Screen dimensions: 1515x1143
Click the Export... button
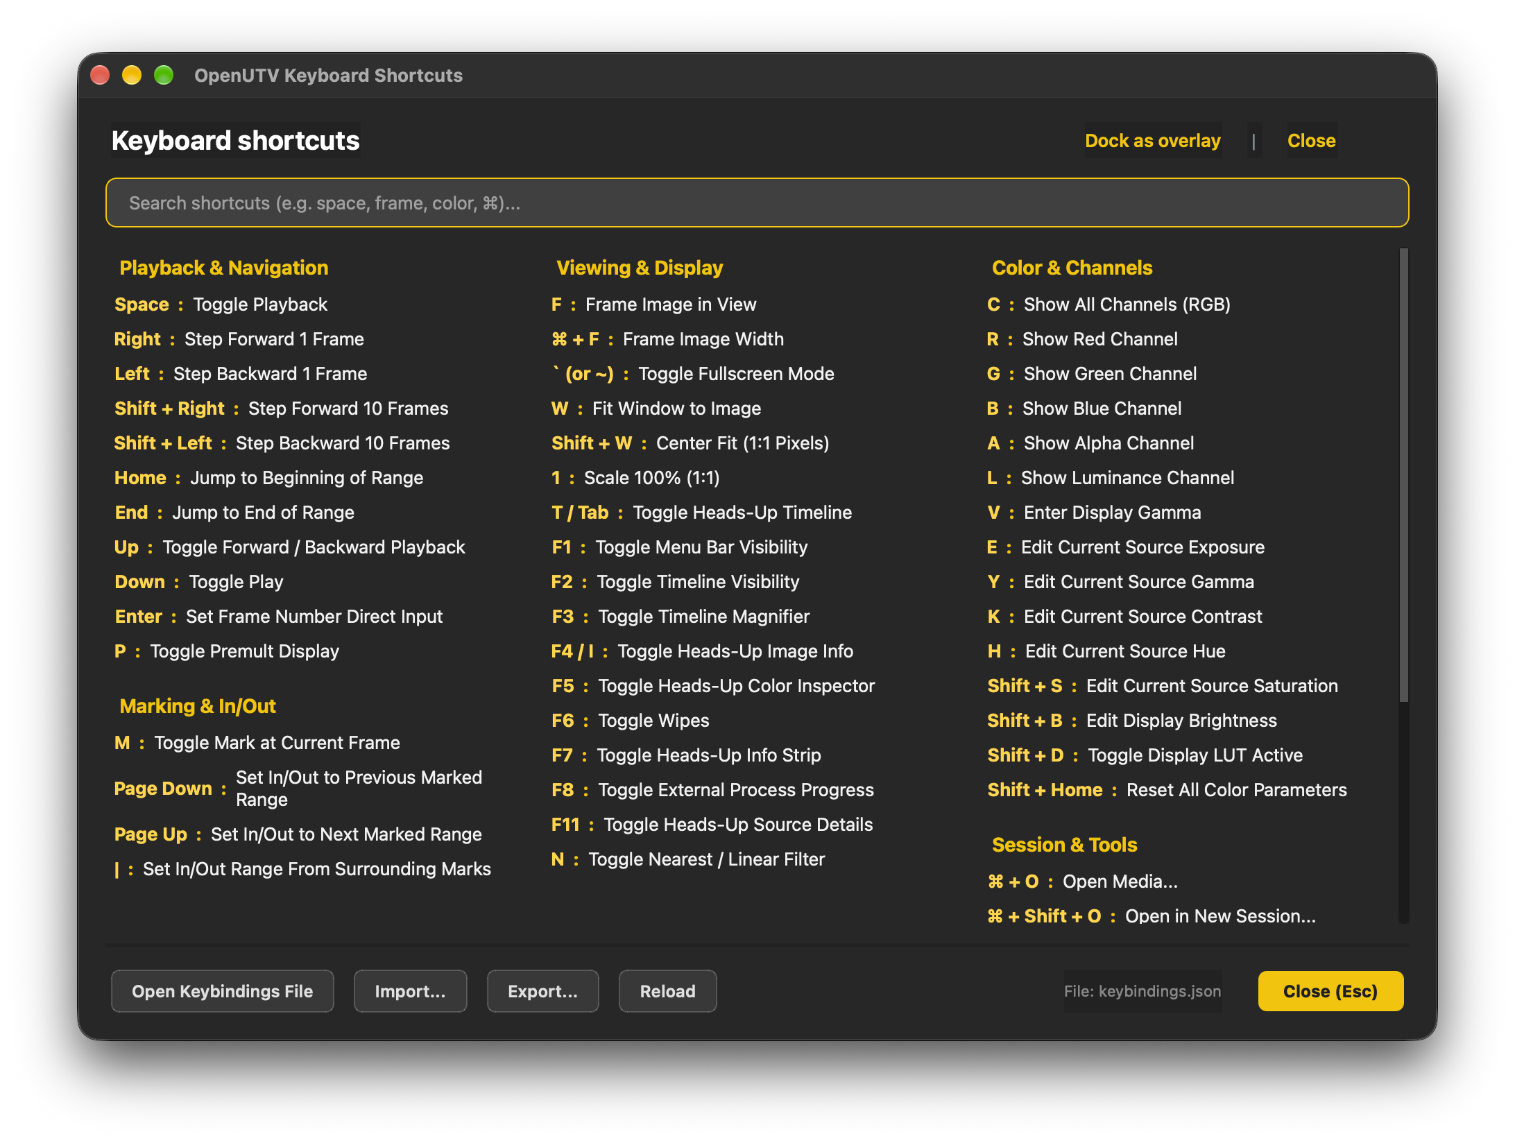coord(542,991)
